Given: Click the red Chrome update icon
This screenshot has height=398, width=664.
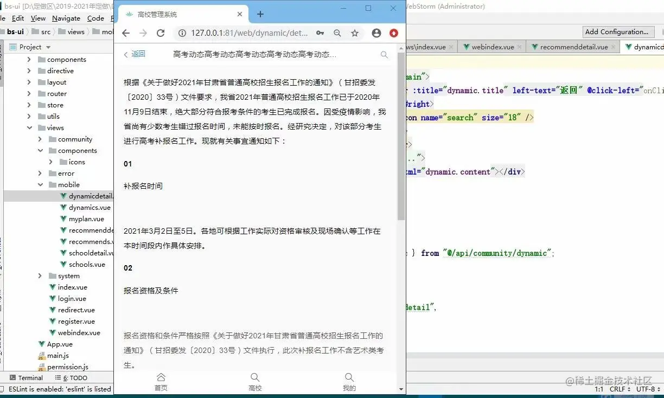Looking at the screenshot, I should tap(394, 33).
